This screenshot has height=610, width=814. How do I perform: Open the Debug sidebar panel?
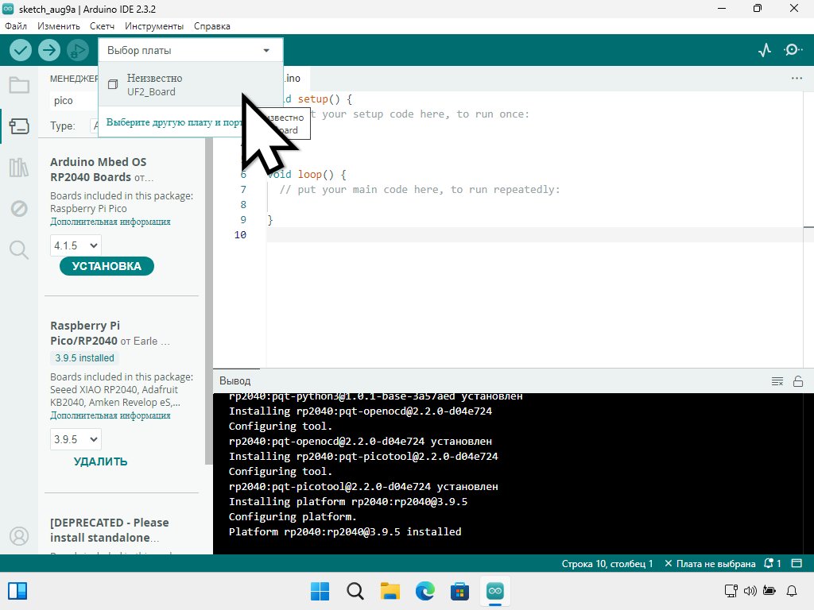click(x=19, y=209)
